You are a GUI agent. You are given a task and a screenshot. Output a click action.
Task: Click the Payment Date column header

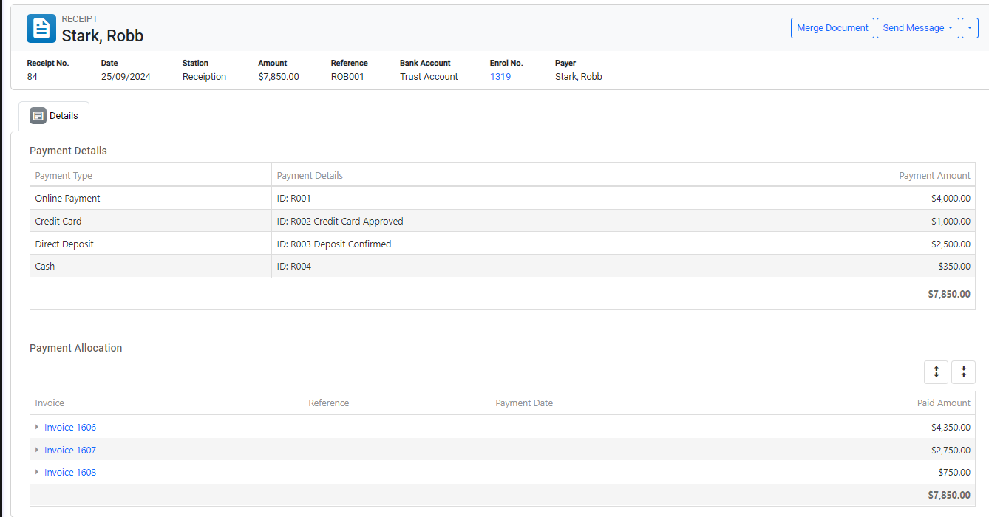click(x=524, y=403)
